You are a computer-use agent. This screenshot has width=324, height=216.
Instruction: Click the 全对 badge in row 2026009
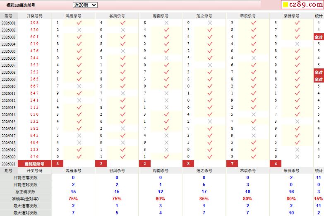pyautogui.click(x=318, y=79)
